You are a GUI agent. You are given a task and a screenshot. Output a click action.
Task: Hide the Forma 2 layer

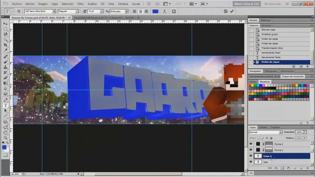point(251,144)
